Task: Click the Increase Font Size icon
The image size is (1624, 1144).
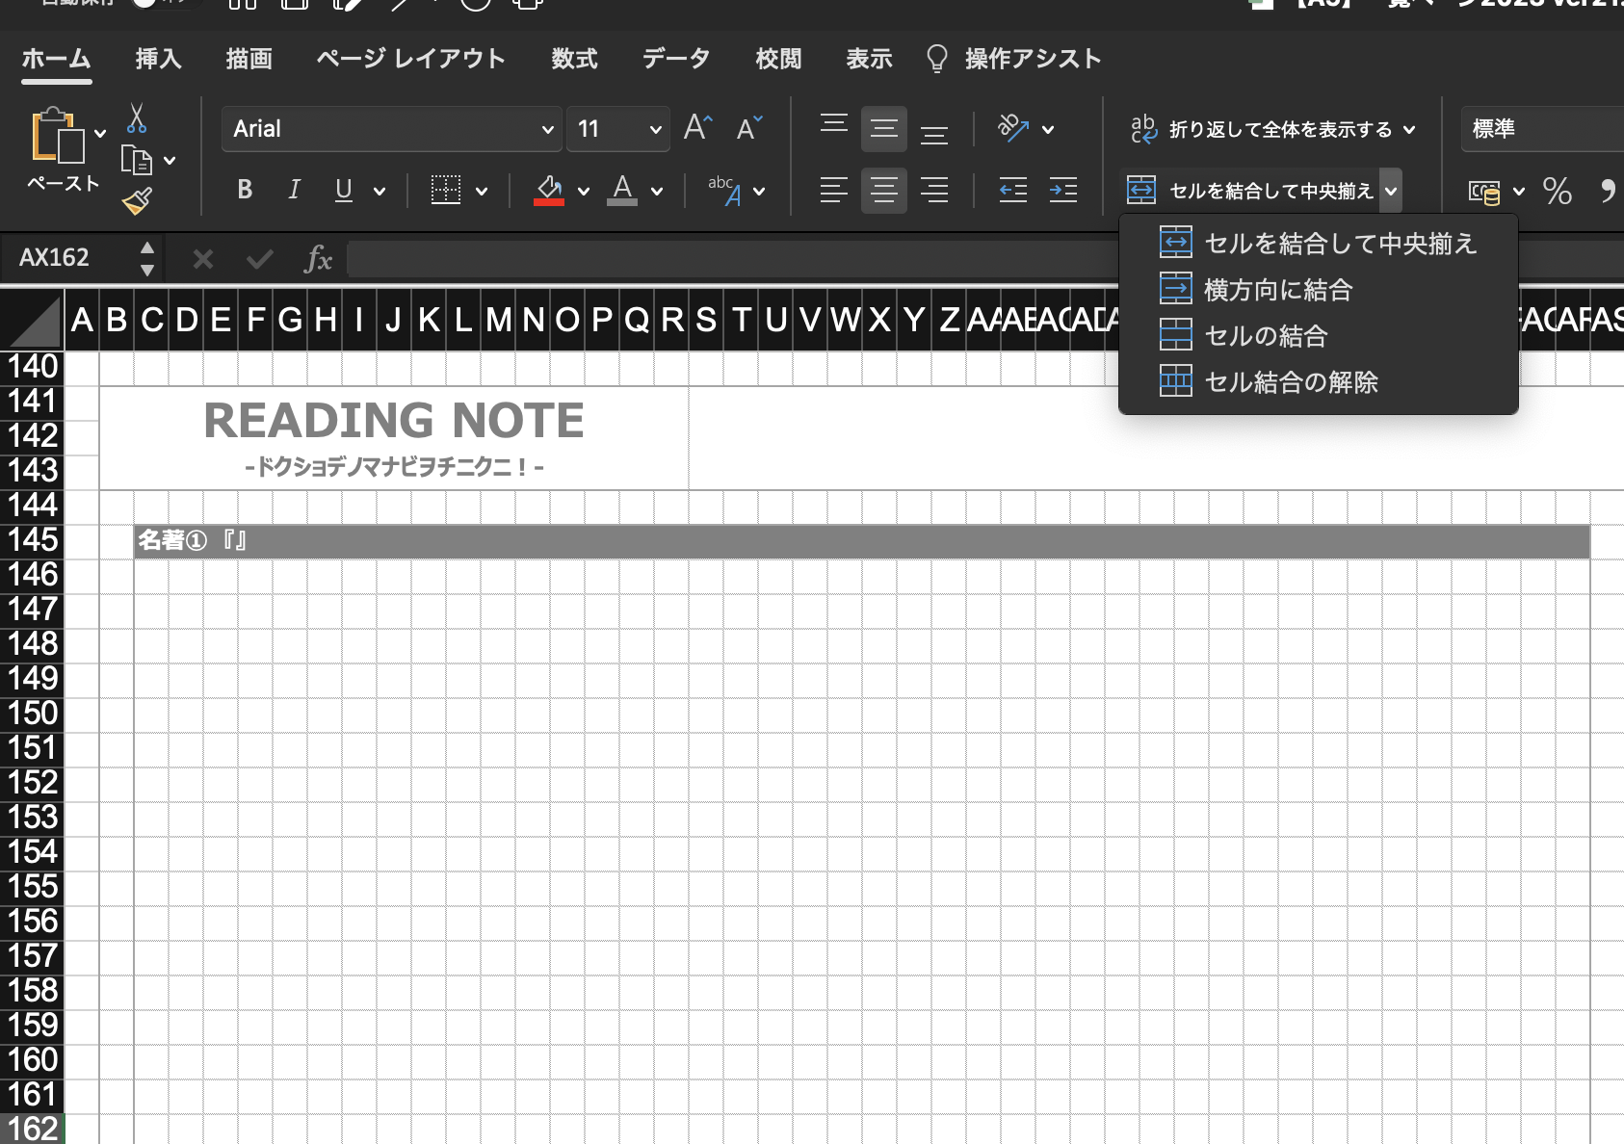Action: (x=697, y=128)
